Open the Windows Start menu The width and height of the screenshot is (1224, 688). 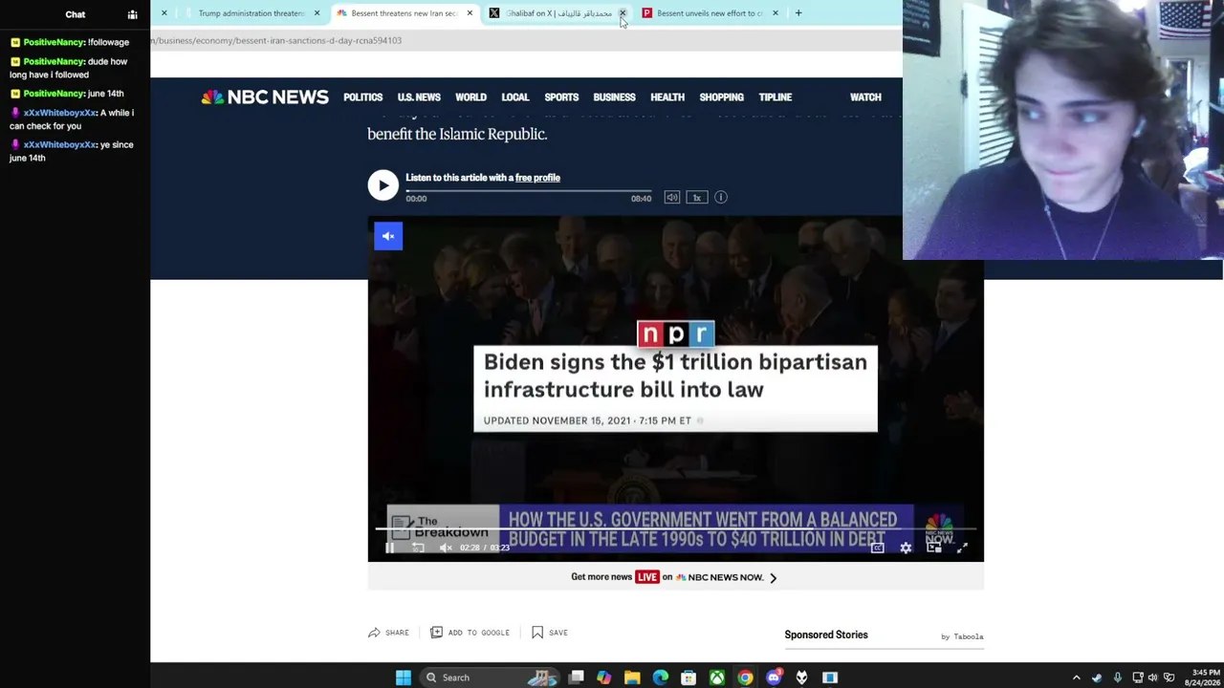(x=404, y=677)
